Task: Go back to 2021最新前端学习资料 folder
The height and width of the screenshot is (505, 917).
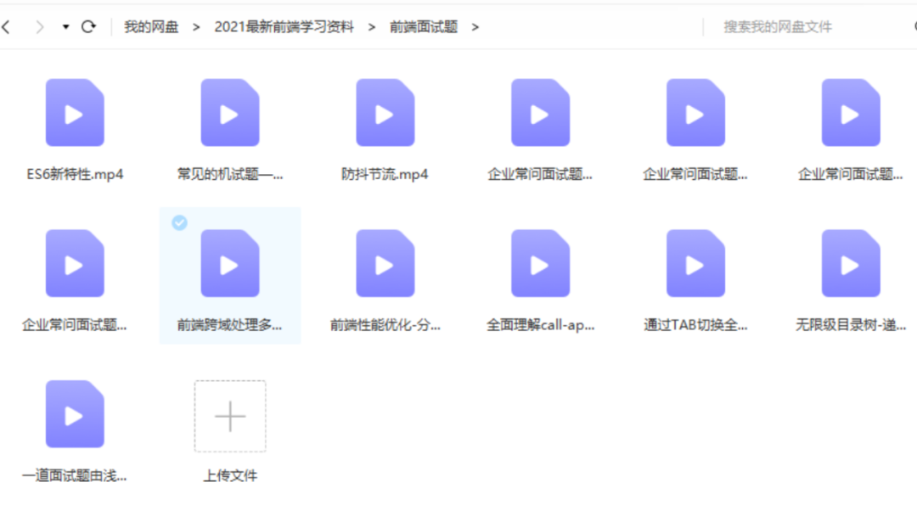Action: [285, 26]
